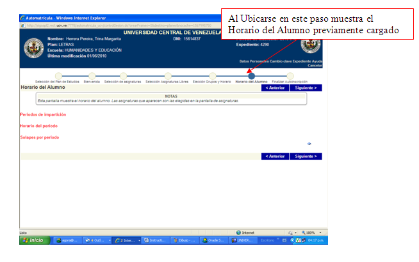
Task: Click the Siguiente button beside Horario del Alumno heading
Action: 306,88
